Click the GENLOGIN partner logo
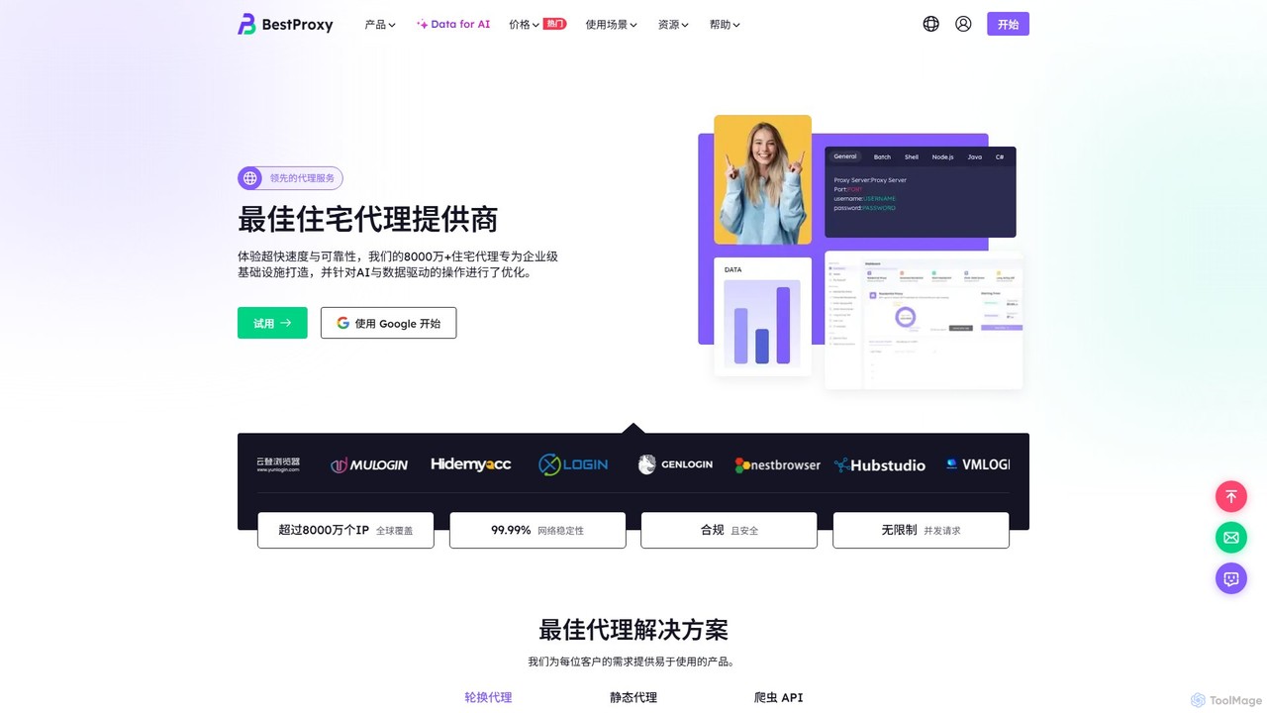 (675, 464)
